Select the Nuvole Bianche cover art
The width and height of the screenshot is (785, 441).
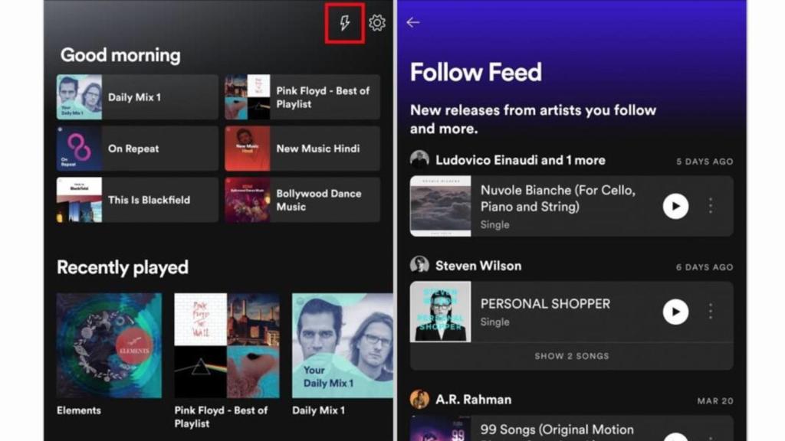tap(441, 206)
